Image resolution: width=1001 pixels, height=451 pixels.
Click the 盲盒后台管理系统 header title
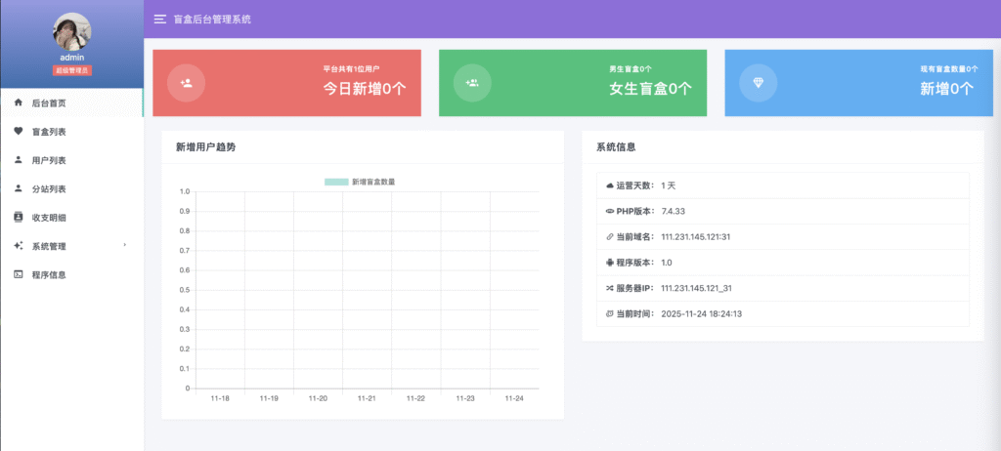(x=212, y=20)
